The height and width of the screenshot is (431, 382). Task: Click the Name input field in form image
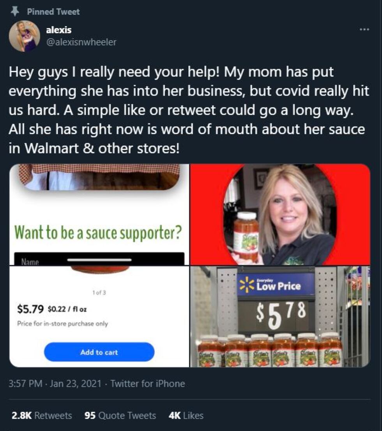[x=99, y=259]
